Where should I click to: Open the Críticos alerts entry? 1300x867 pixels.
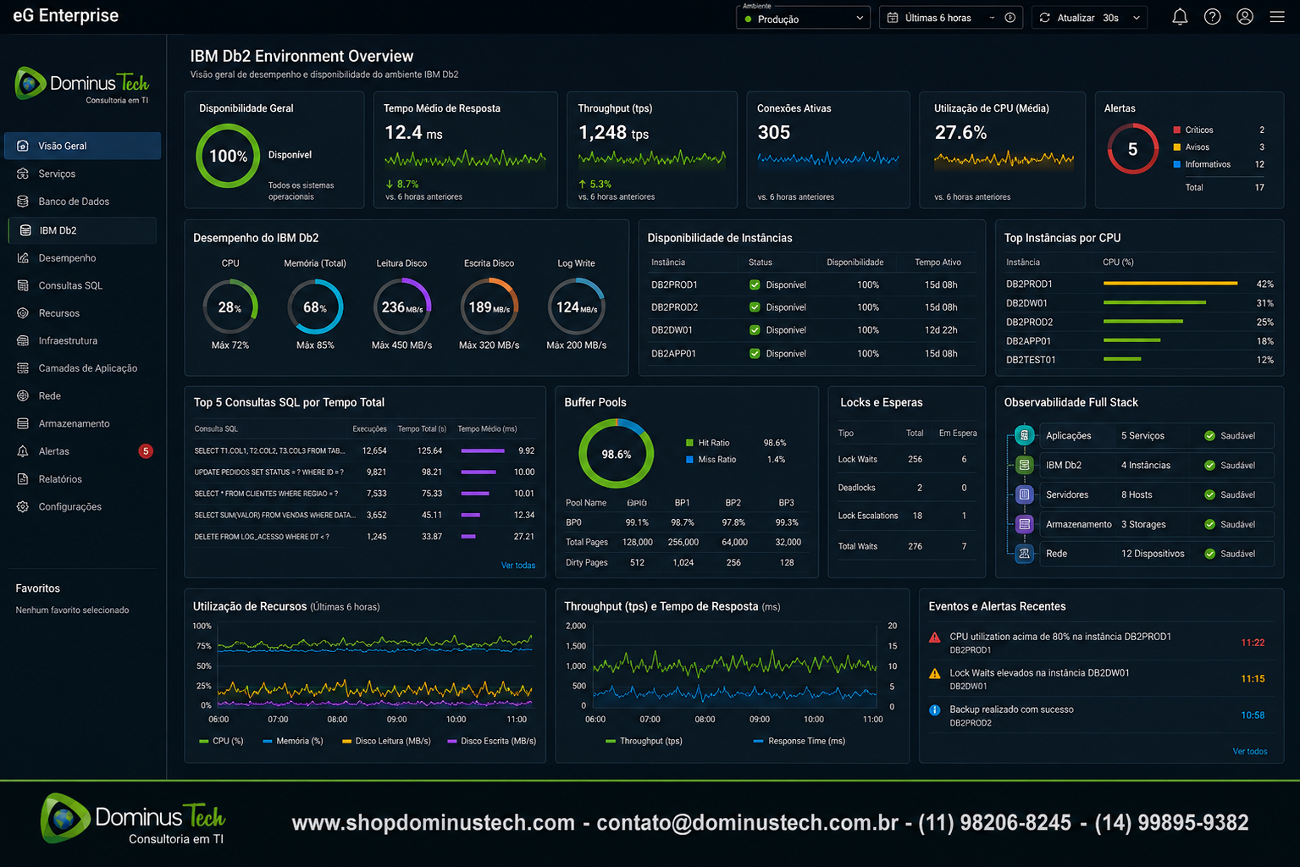coord(1219,130)
